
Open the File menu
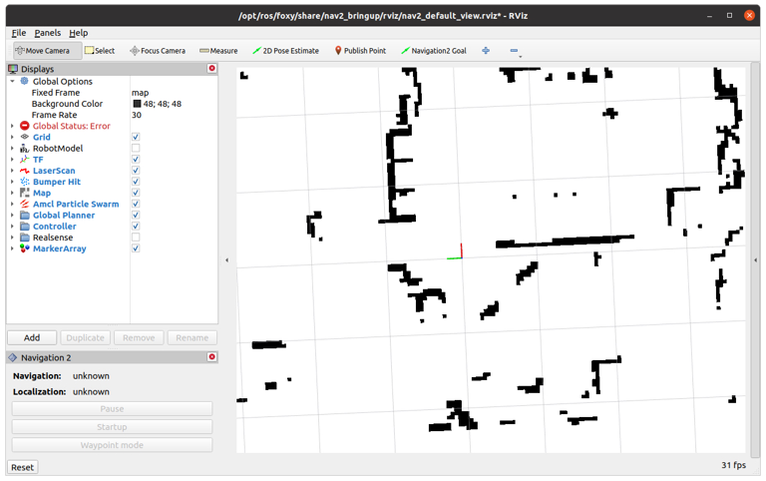(x=19, y=33)
